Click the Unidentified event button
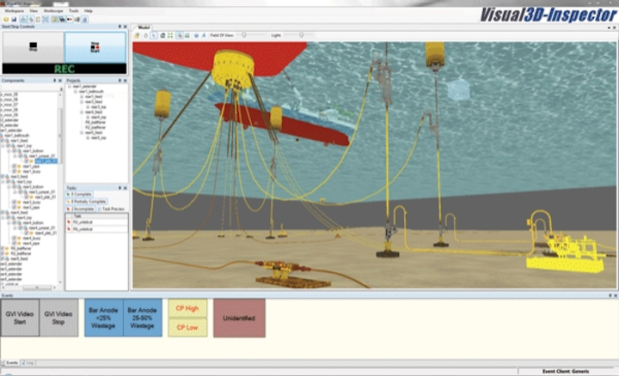Image resolution: width=619 pixels, height=376 pixels. tap(239, 318)
